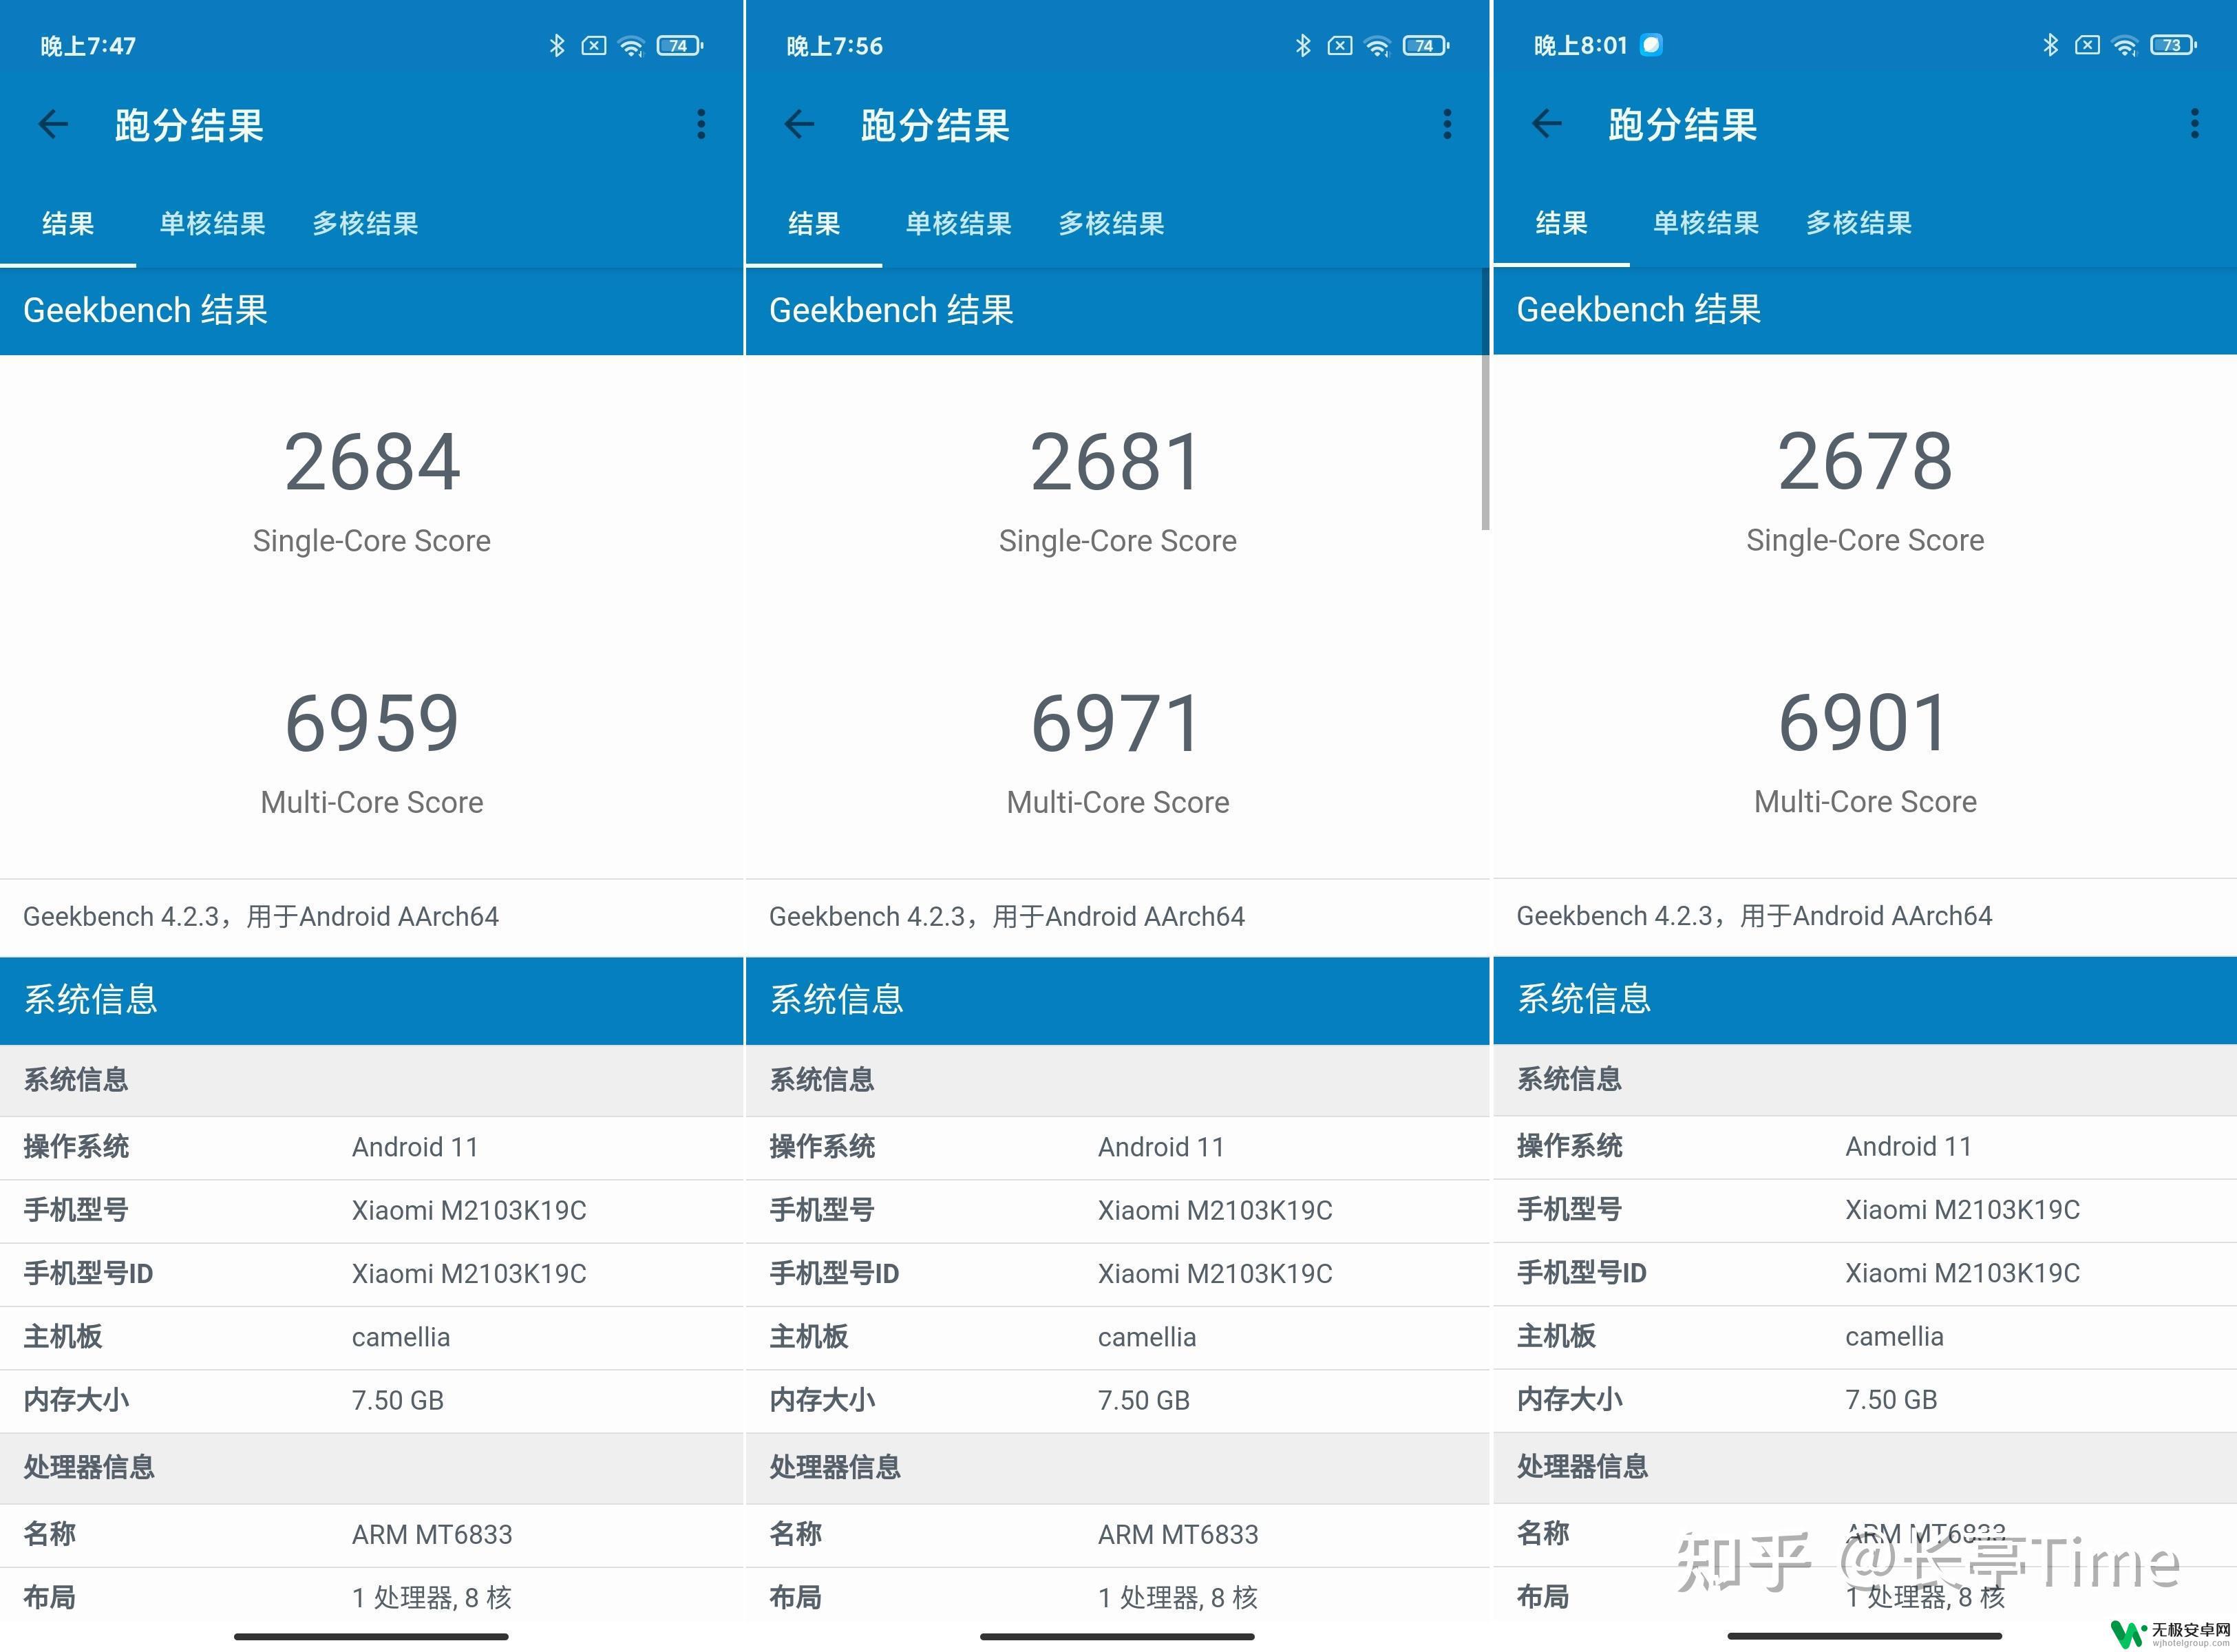Tap the blue notification icon beside 8:01

pos(1651,44)
